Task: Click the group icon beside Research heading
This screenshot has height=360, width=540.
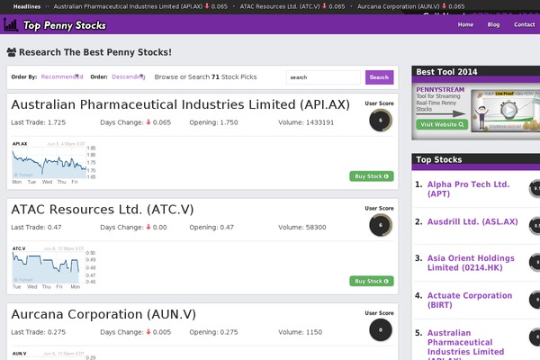Action: point(12,52)
